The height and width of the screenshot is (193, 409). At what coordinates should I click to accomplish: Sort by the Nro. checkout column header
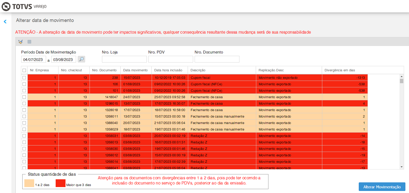(x=74, y=70)
